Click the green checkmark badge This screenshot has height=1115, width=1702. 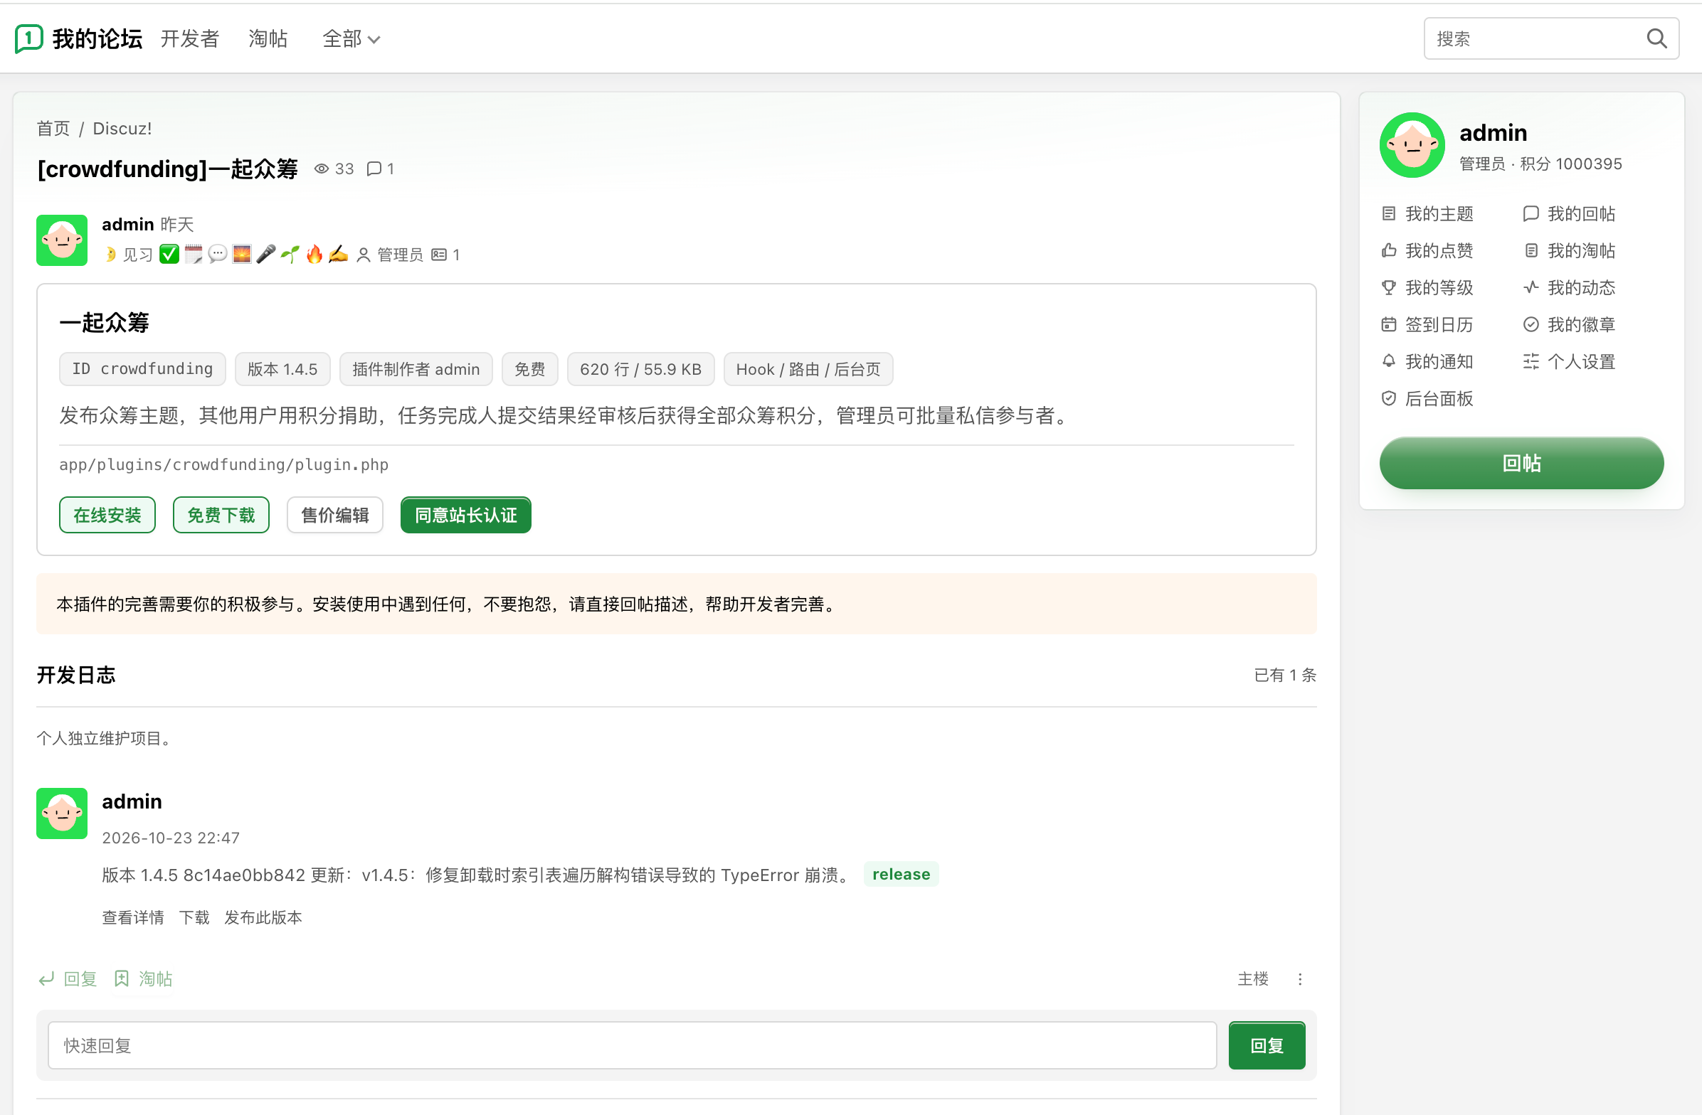click(x=169, y=255)
